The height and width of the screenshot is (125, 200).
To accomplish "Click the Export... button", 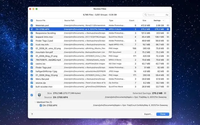I will tap(148, 114).
